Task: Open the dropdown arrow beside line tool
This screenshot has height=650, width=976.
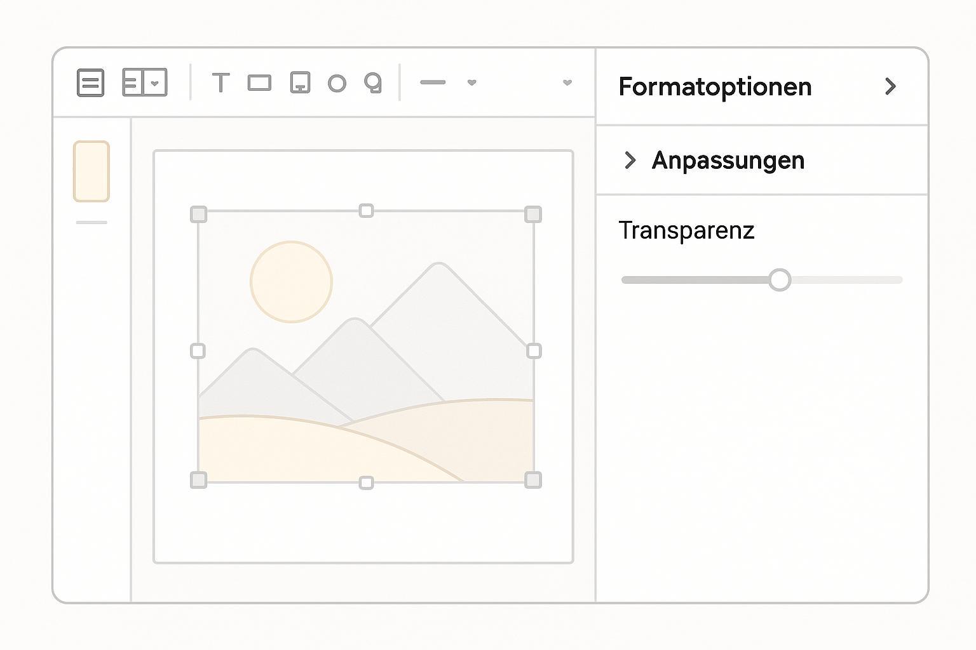Action: 471,83
